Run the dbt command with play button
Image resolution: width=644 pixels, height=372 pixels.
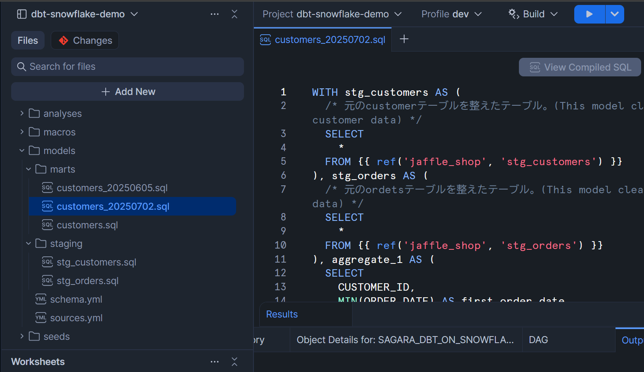(x=590, y=14)
